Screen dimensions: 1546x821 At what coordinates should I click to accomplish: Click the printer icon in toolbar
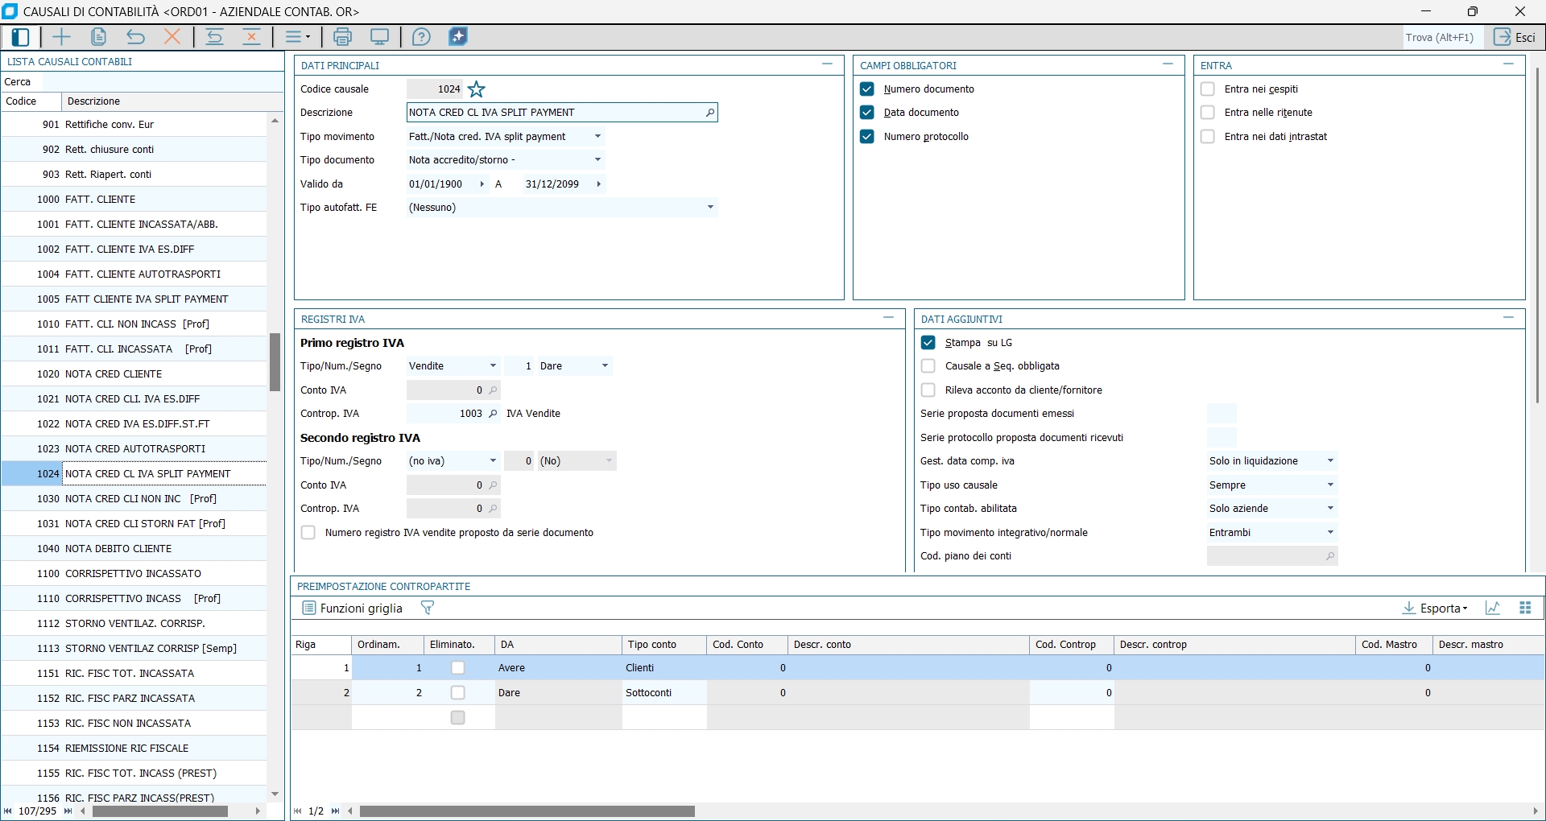(342, 37)
